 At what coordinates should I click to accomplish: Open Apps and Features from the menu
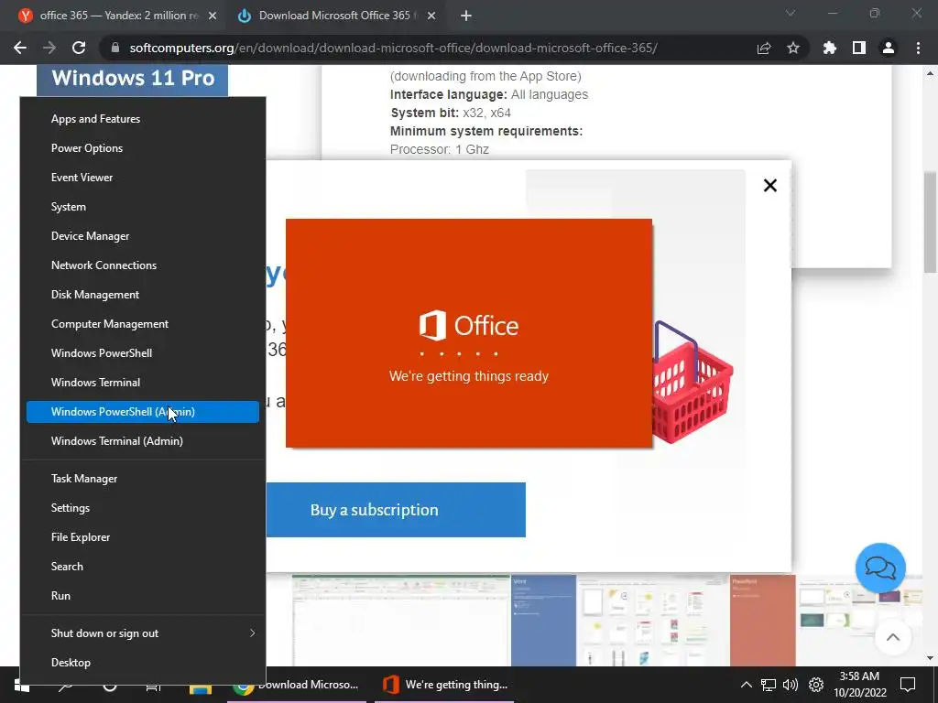(142, 119)
